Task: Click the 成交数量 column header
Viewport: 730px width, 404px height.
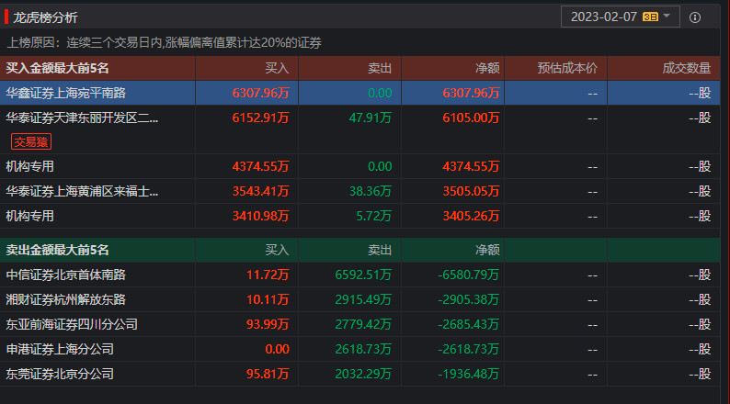Action: [686, 68]
